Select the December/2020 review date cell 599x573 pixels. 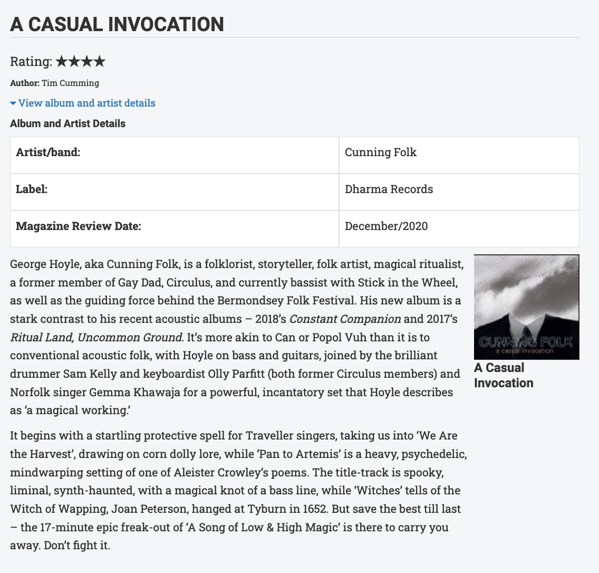[x=386, y=226]
